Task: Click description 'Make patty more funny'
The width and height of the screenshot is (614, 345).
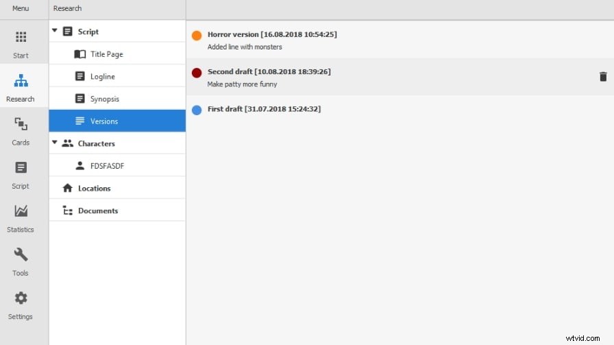Action: click(242, 84)
